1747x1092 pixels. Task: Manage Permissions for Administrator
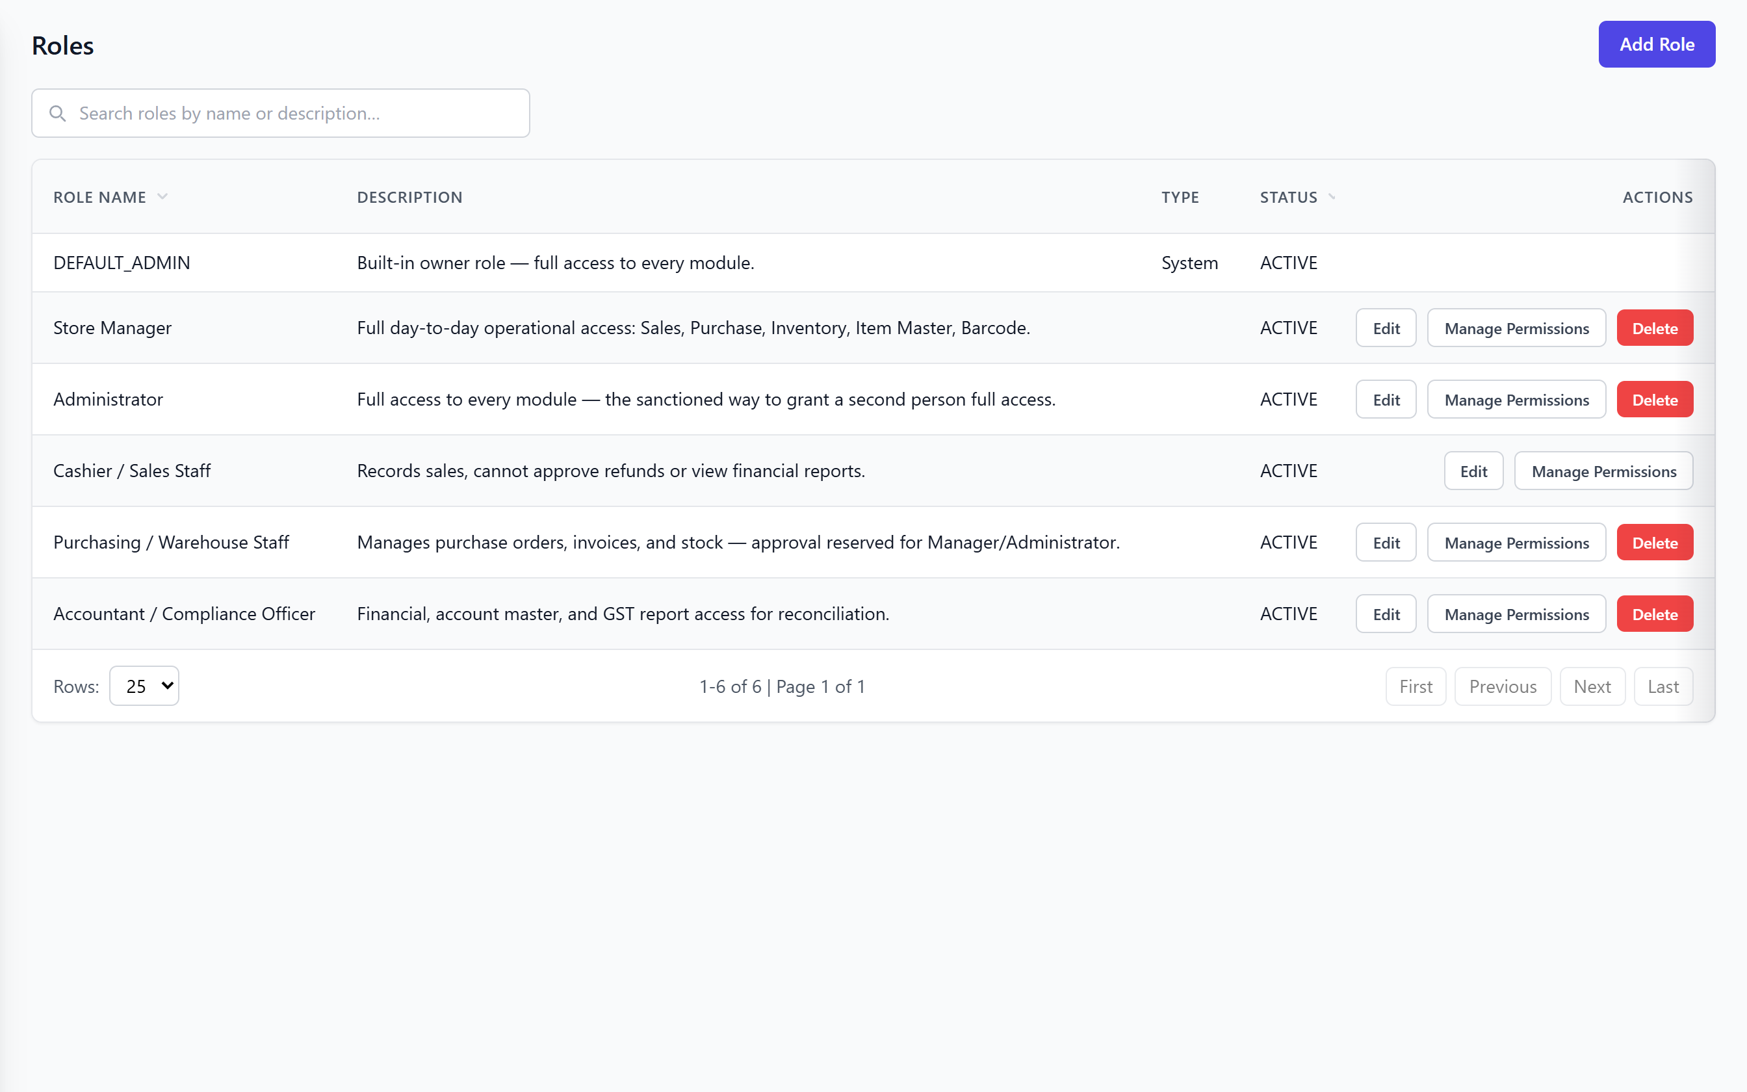coord(1517,399)
